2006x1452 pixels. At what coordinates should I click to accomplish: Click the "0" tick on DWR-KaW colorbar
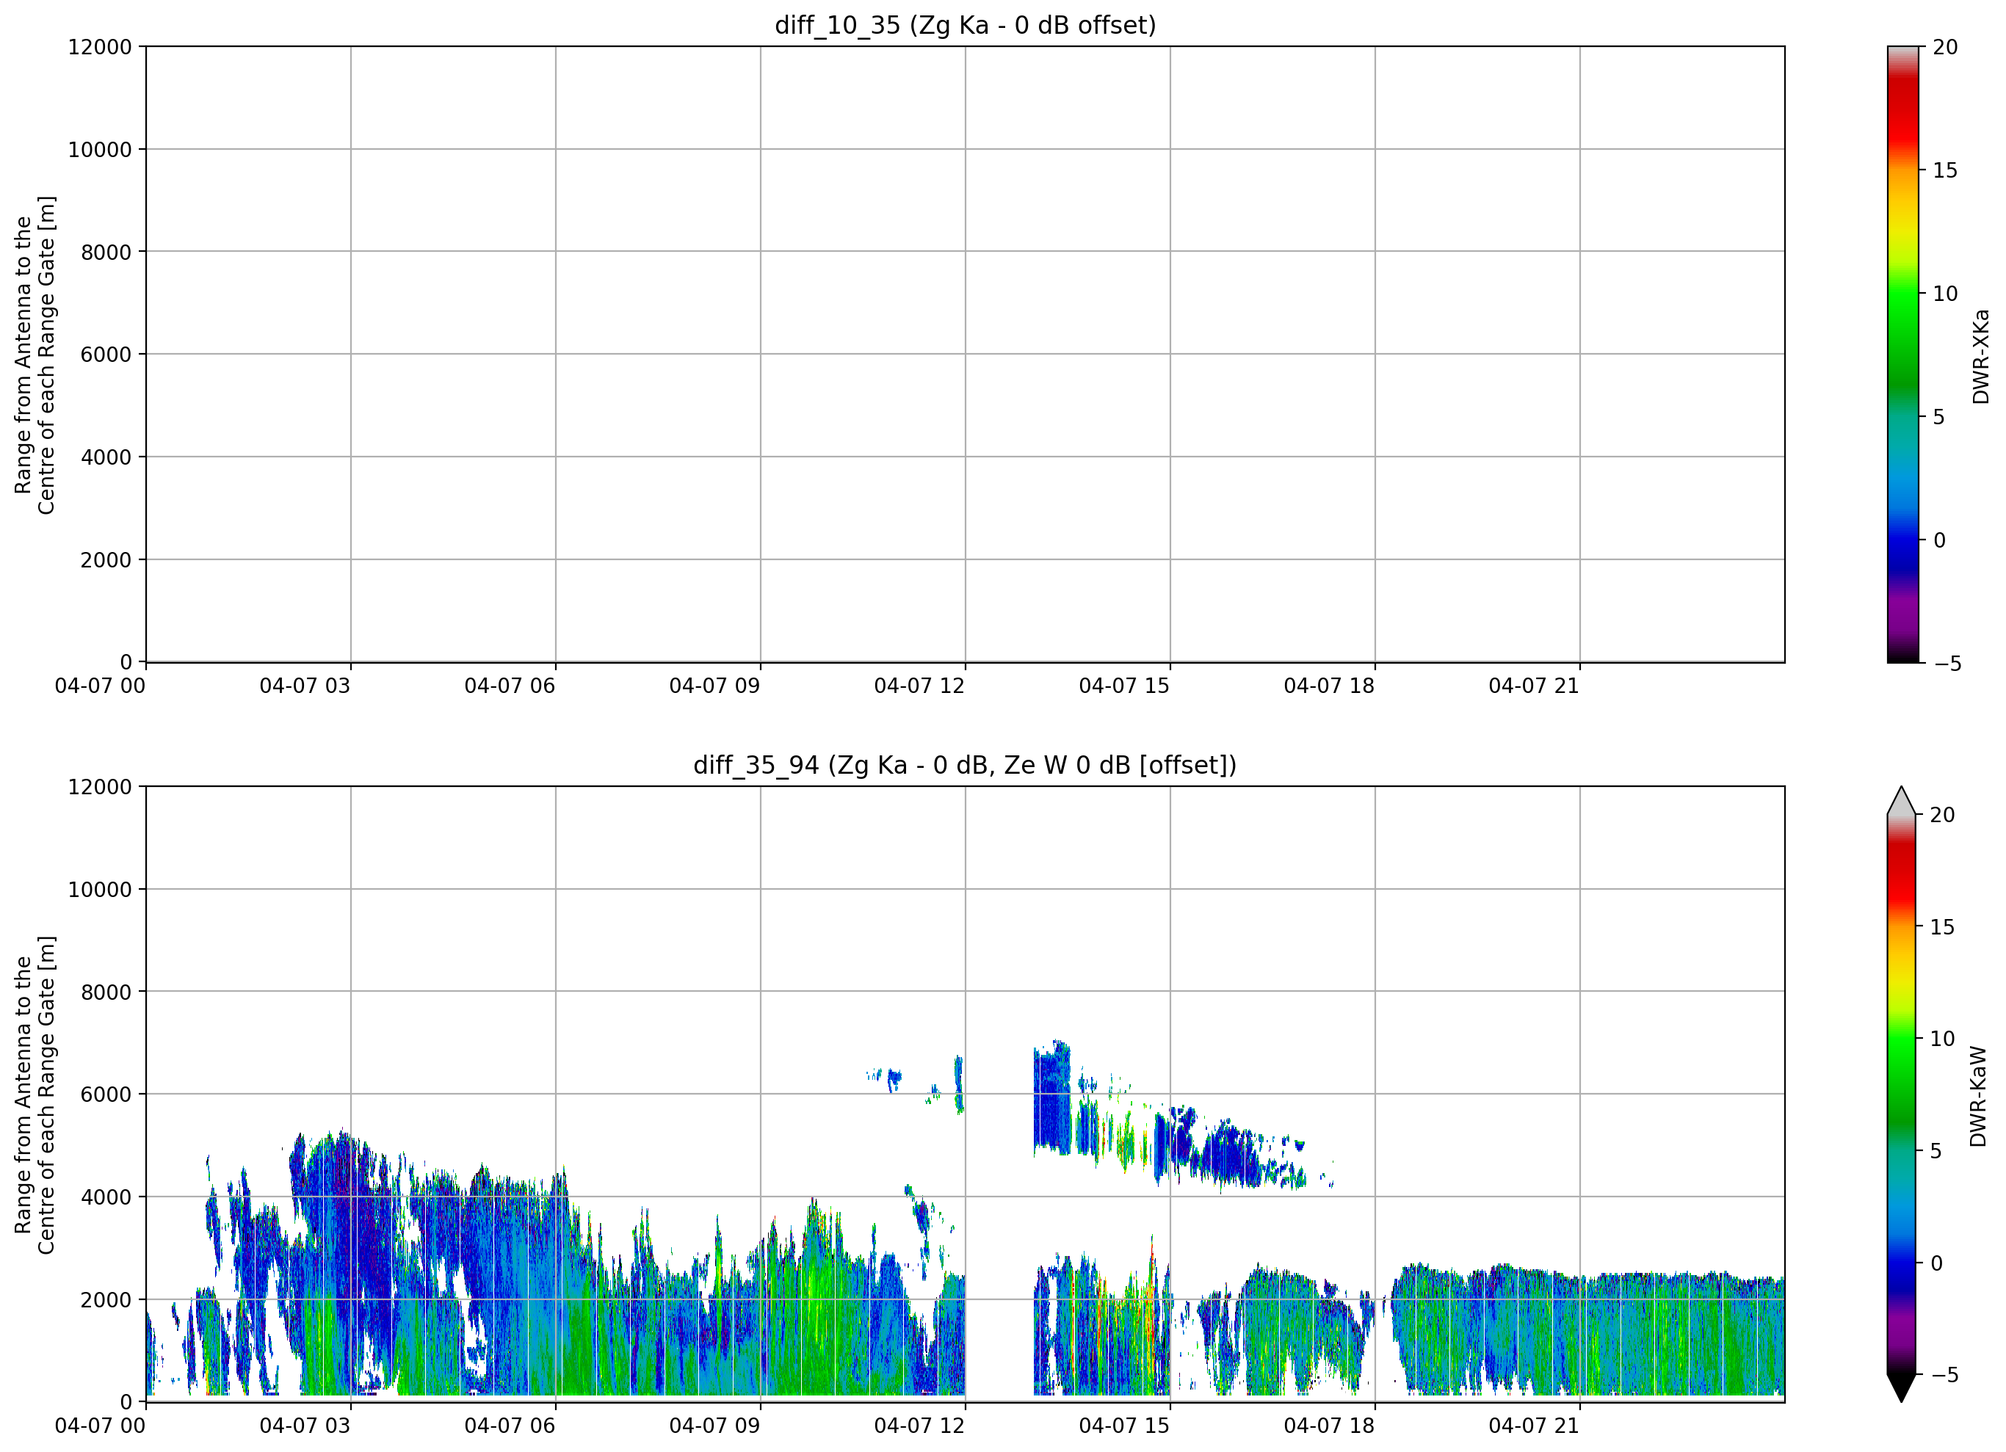[1936, 1263]
